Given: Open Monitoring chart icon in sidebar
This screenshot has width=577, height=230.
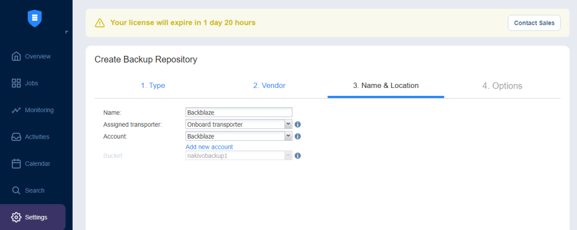Looking at the screenshot, I should [x=16, y=110].
